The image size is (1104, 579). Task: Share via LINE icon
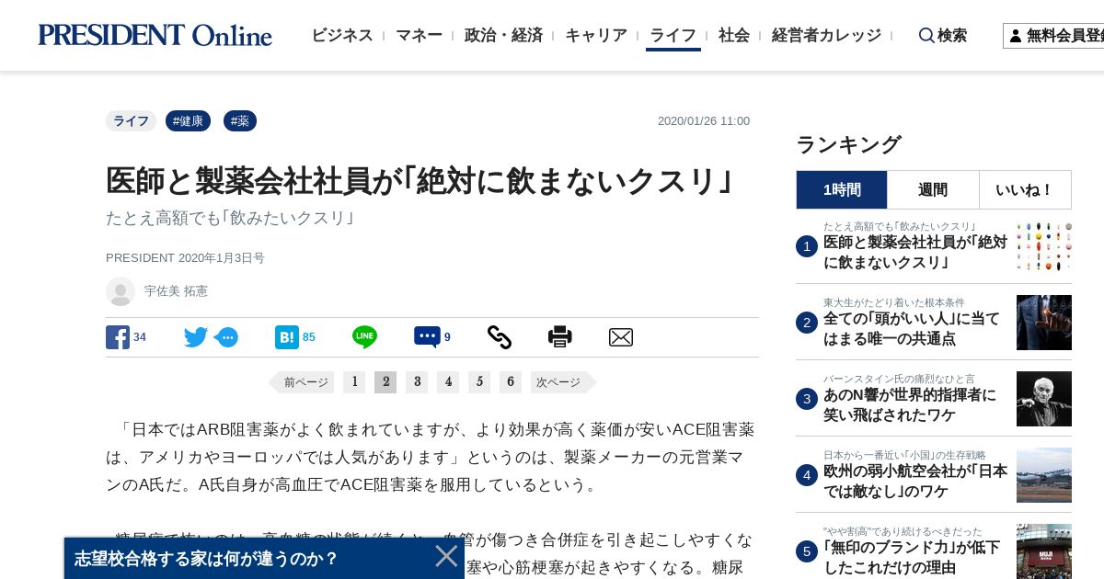[x=364, y=337]
